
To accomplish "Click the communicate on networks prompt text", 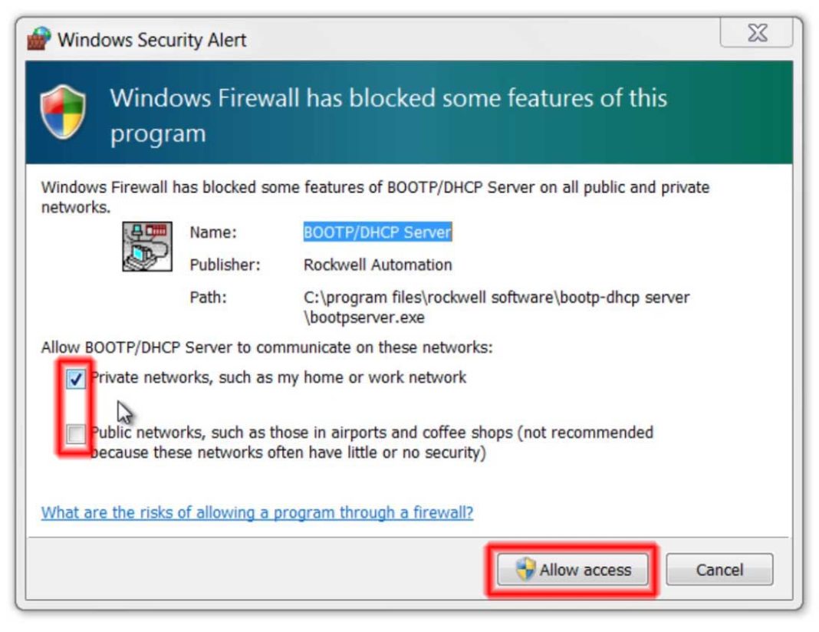I will [x=222, y=345].
